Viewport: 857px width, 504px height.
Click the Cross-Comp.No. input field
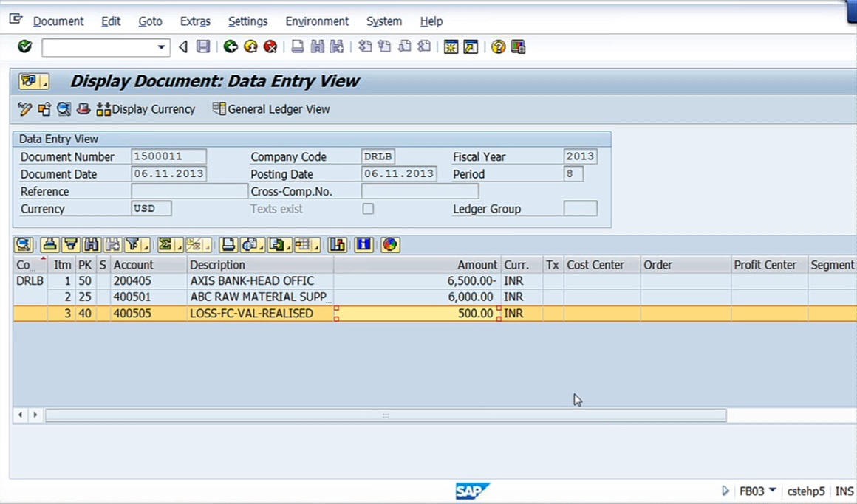[x=420, y=191]
